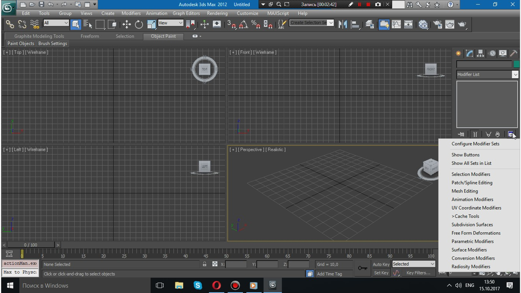Expand the Modifier List dropdown
Screen dimensions: 521x293
coord(515,74)
